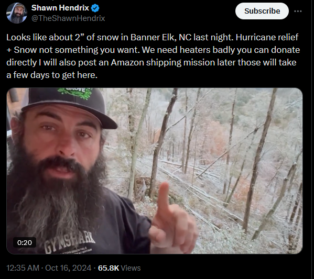Visit the @TheShawnHendrix handle
This screenshot has width=314, height=279.
[68, 18]
